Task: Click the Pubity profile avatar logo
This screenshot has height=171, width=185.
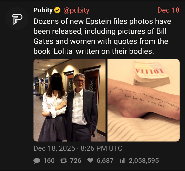Action: coord(17,18)
